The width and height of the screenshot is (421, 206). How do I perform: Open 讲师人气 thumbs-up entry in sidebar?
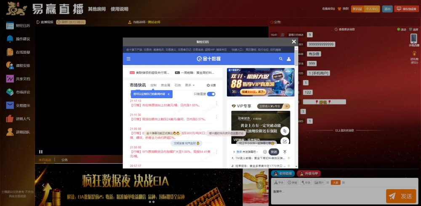click(x=18, y=119)
